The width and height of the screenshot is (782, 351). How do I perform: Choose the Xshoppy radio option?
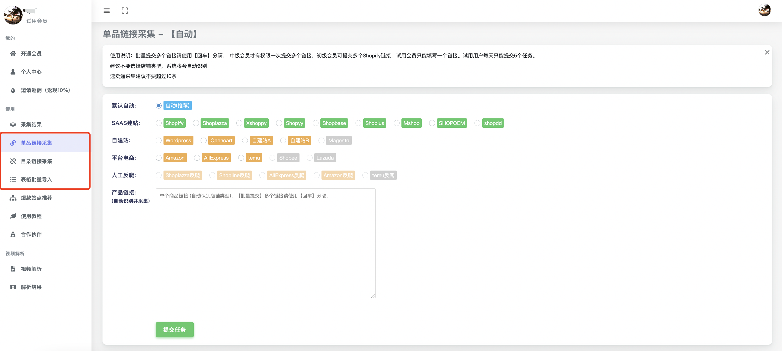239,123
